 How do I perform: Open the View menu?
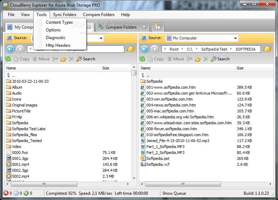click(25, 15)
